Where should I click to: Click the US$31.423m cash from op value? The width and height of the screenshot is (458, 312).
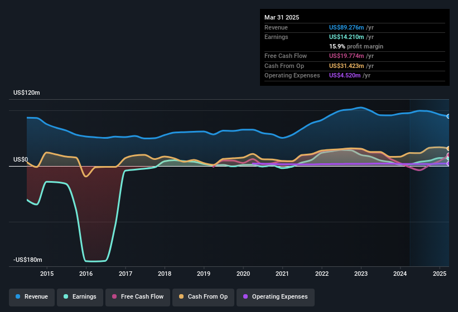(x=346, y=66)
